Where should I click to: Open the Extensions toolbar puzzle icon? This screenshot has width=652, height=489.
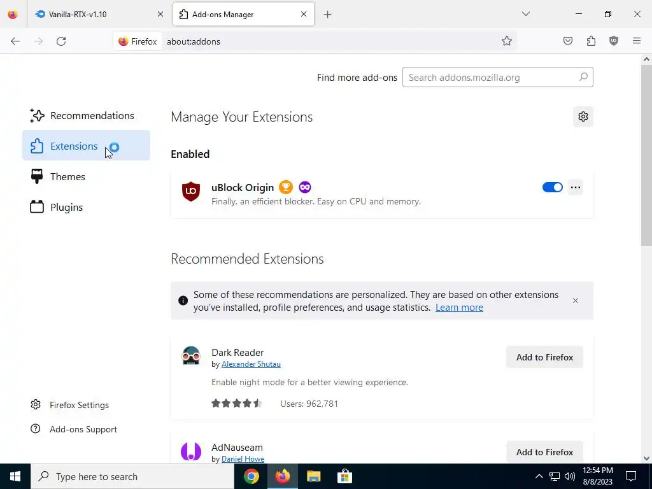click(x=591, y=41)
